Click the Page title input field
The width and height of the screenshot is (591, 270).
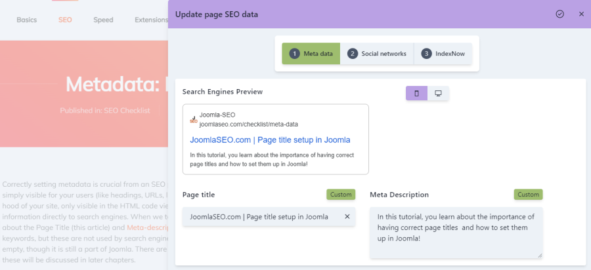point(269,217)
